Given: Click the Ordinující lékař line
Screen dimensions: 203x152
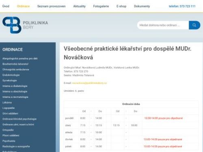Looking at the screenshot, I should point(101,67).
